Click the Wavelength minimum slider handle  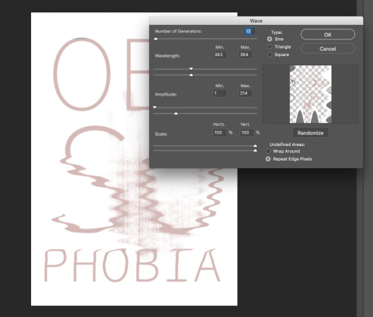[191, 69]
